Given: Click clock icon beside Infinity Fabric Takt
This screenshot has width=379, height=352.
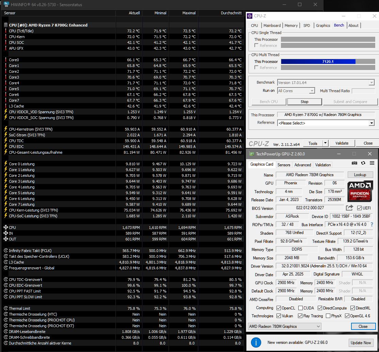Looking at the screenshot, I should pos(6,251).
